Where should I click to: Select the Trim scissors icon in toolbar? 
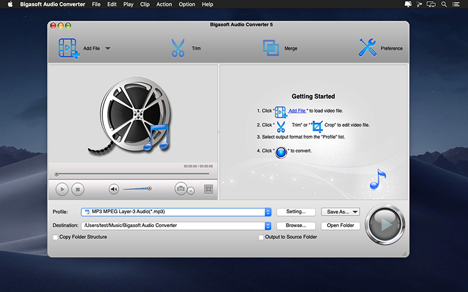pos(178,48)
